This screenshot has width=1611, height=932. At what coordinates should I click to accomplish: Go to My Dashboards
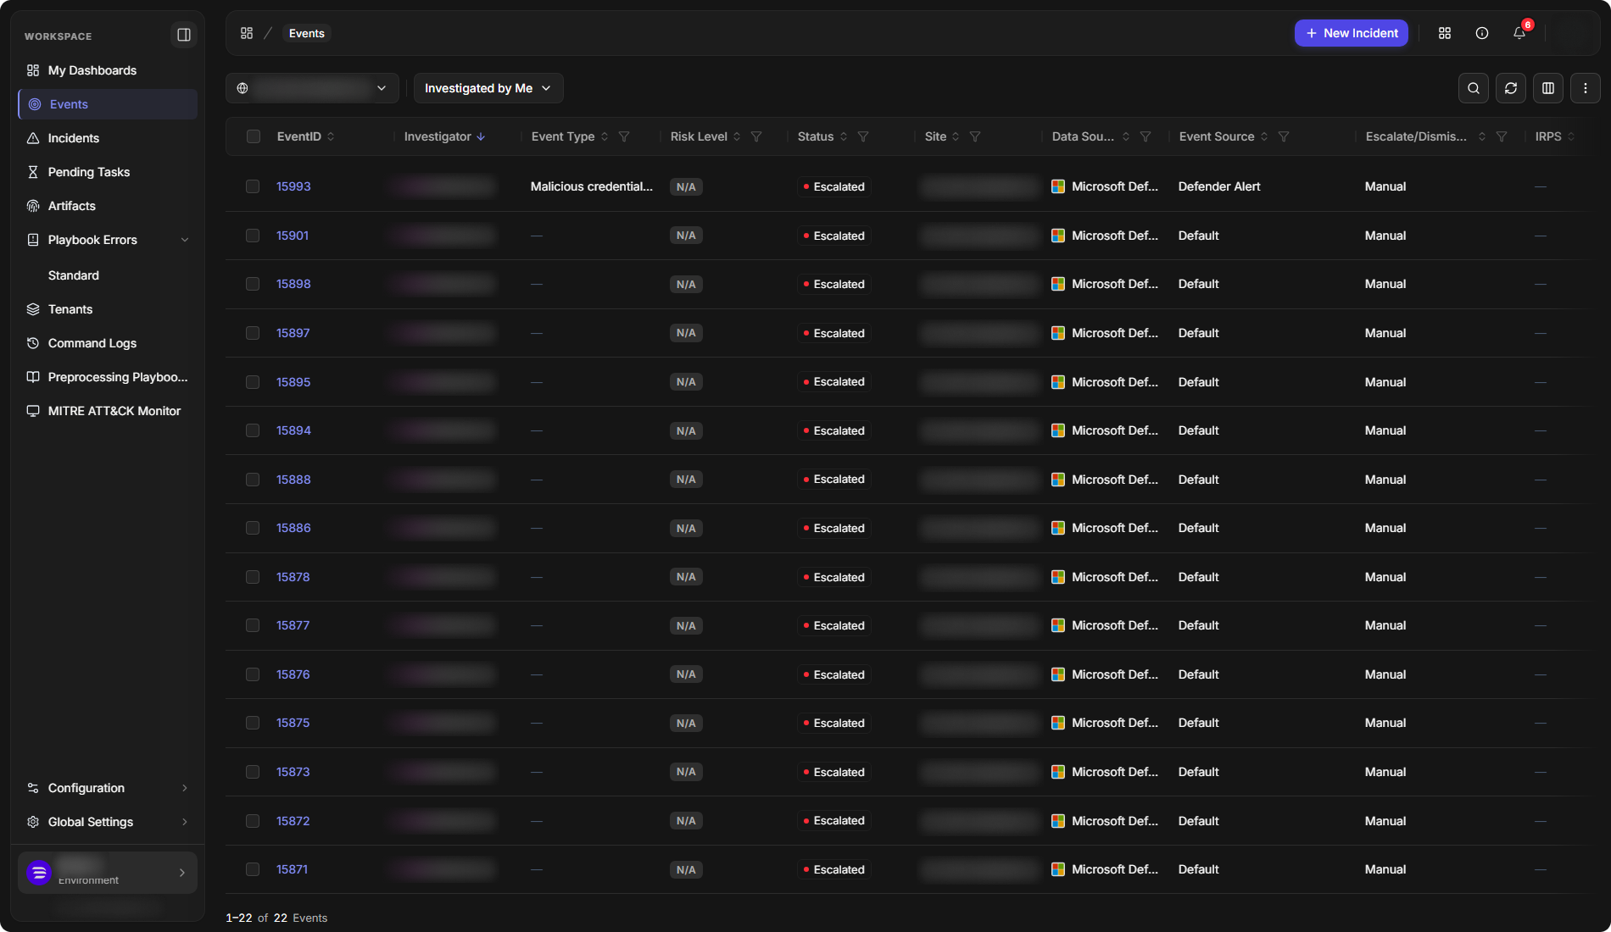click(108, 70)
